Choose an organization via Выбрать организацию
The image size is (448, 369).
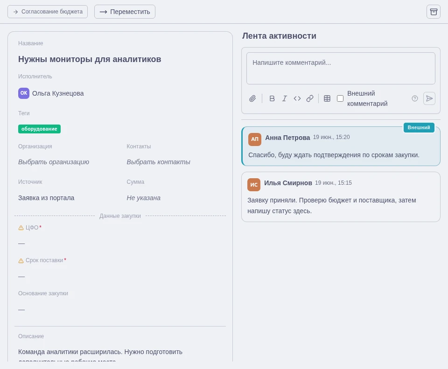coord(54,162)
